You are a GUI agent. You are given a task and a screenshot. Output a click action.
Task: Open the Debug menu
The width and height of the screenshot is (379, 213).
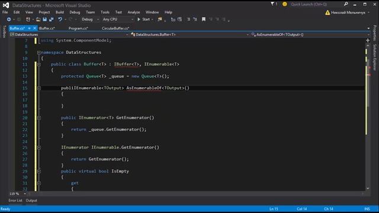[75, 12]
